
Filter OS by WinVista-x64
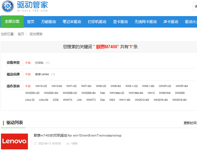(136, 93)
